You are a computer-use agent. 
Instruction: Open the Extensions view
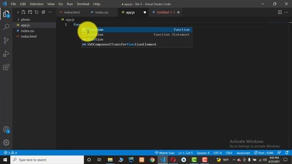pos(6,67)
